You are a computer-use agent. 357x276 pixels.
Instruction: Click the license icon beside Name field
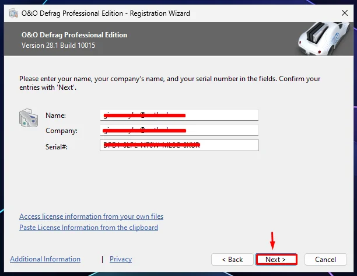pyautogui.click(x=29, y=118)
